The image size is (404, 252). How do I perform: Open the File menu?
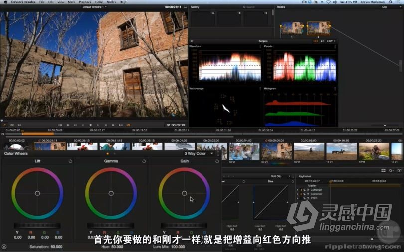tap(42, 2)
